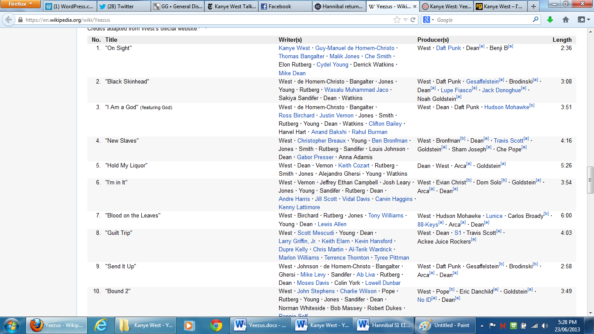Switch to the Facebook tab
Image resolution: width=594 pixels, height=334 pixels.
click(x=285, y=7)
